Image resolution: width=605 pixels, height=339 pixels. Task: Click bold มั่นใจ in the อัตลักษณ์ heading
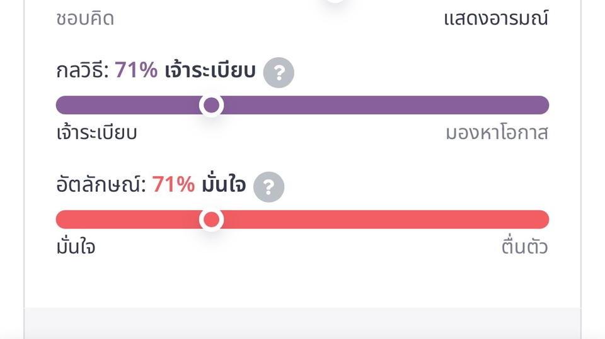(x=224, y=186)
